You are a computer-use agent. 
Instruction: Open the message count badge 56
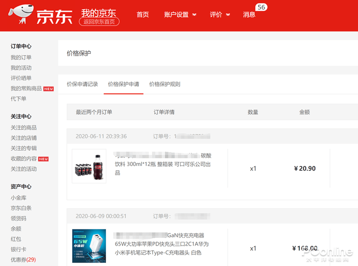261,7
